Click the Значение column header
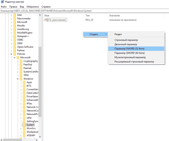Image resolution: width=169 pixels, height=141 pixels. point(136,15)
